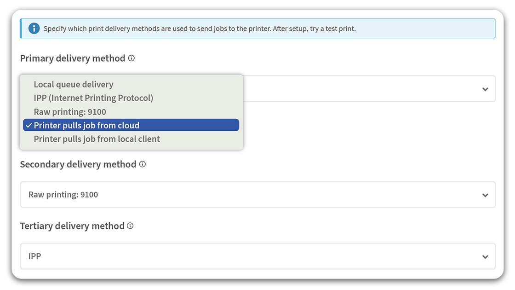Choose IPP (Internet Printing Protocol) option
Screen dimensions: 515x290
tap(93, 98)
